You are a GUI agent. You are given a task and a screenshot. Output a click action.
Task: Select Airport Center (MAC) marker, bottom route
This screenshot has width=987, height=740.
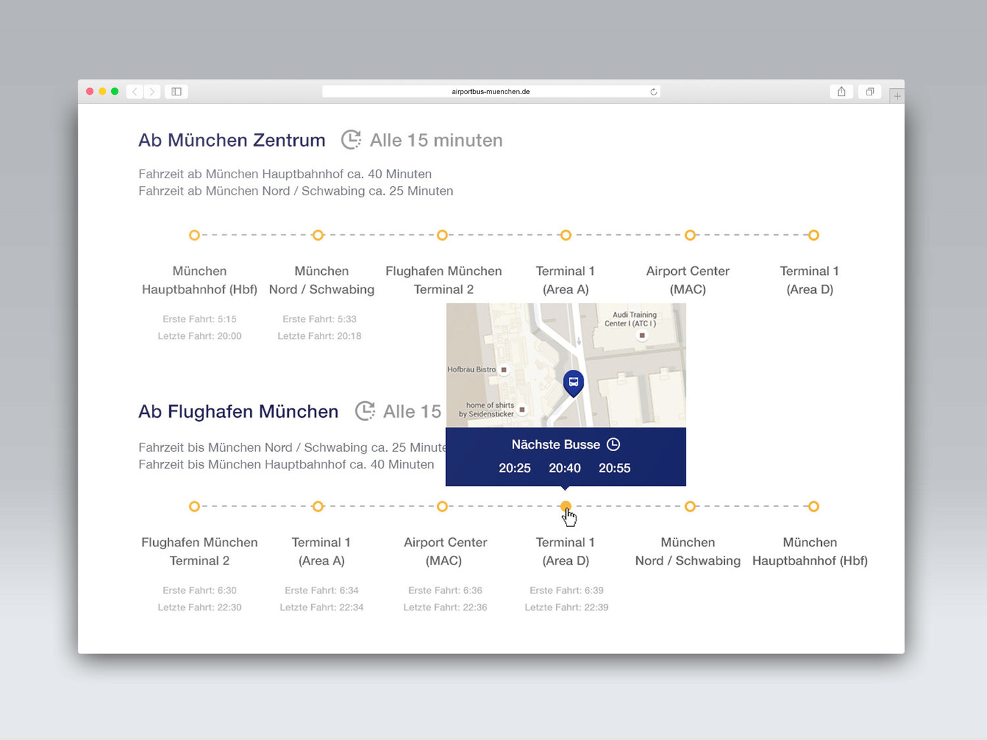pyautogui.click(x=442, y=506)
